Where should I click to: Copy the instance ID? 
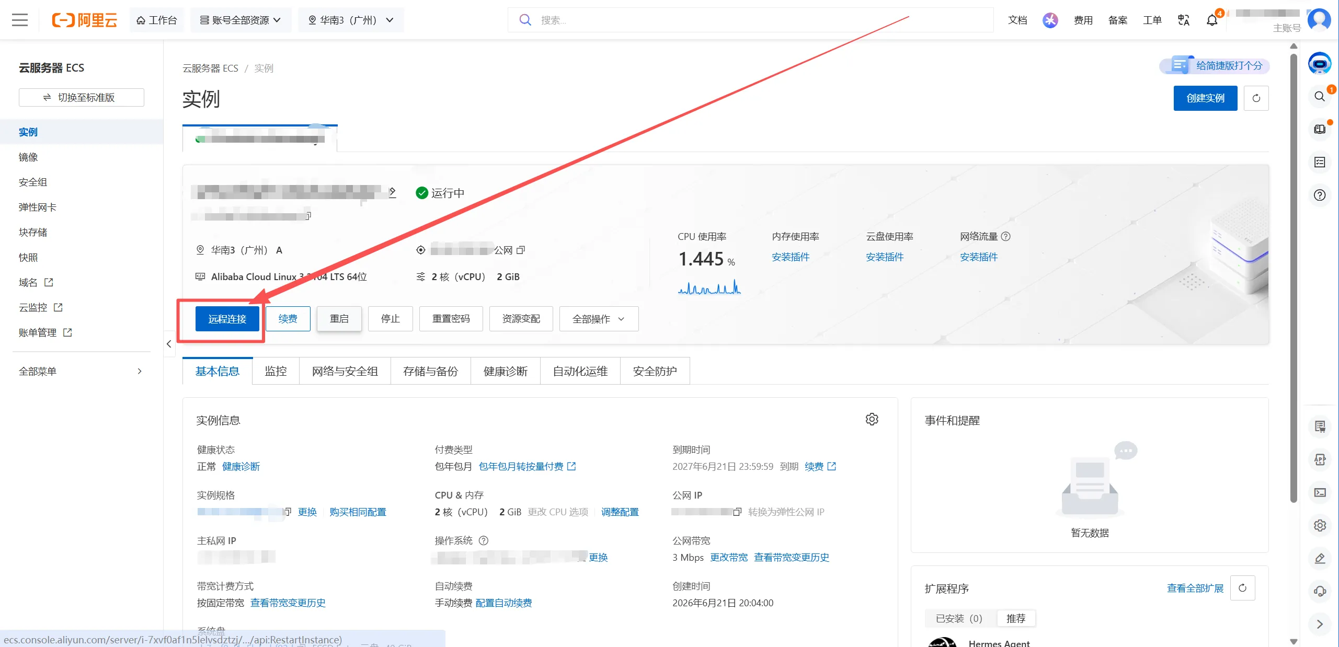tap(308, 215)
